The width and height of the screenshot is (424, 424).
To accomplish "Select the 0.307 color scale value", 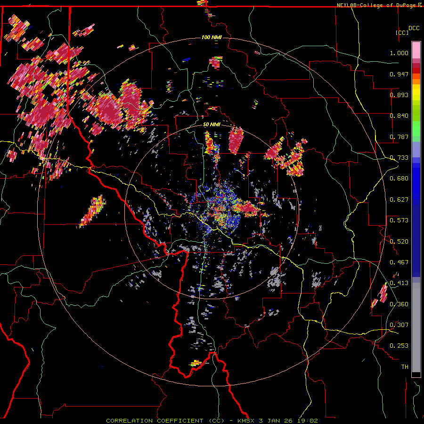I will tap(399, 325).
